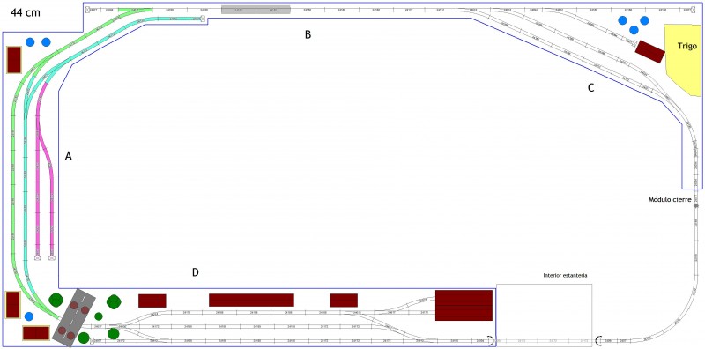This screenshot has height=349, width=705.
Task: Select the gray platform on the top straight track
Action: pos(256,10)
